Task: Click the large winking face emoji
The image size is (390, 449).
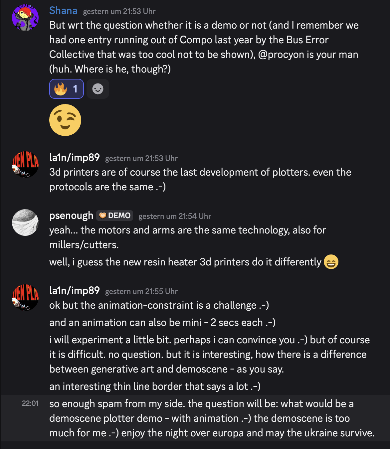Action: [65, 120]
